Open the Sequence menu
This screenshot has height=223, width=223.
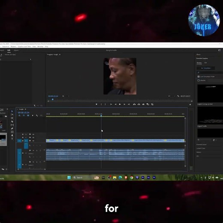click(6, 47)
